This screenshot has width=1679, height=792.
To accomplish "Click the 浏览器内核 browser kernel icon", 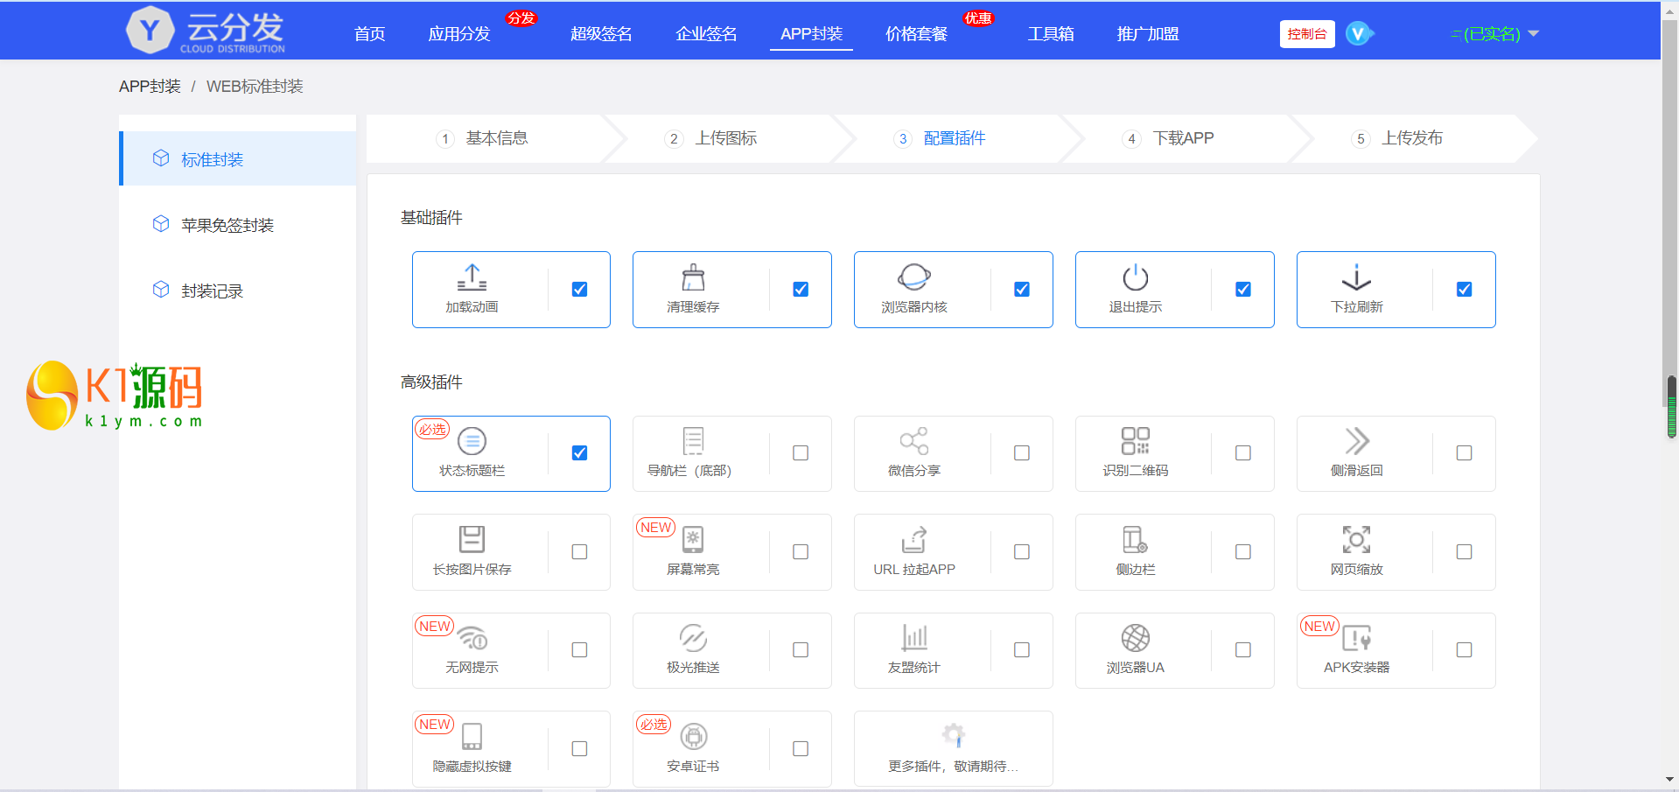I will point(913,277).
